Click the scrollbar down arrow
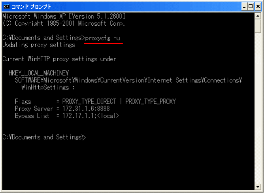Image resolution: width=264 pixels, height=193 pixels. 258,187
